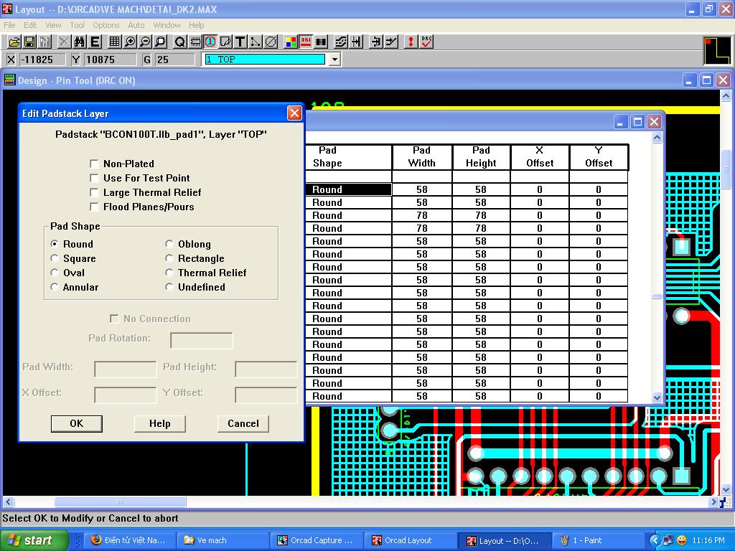Screen dimensions: 735x551
Task: Click the Save floppy disk icon
Action: [x=29, y=42]
